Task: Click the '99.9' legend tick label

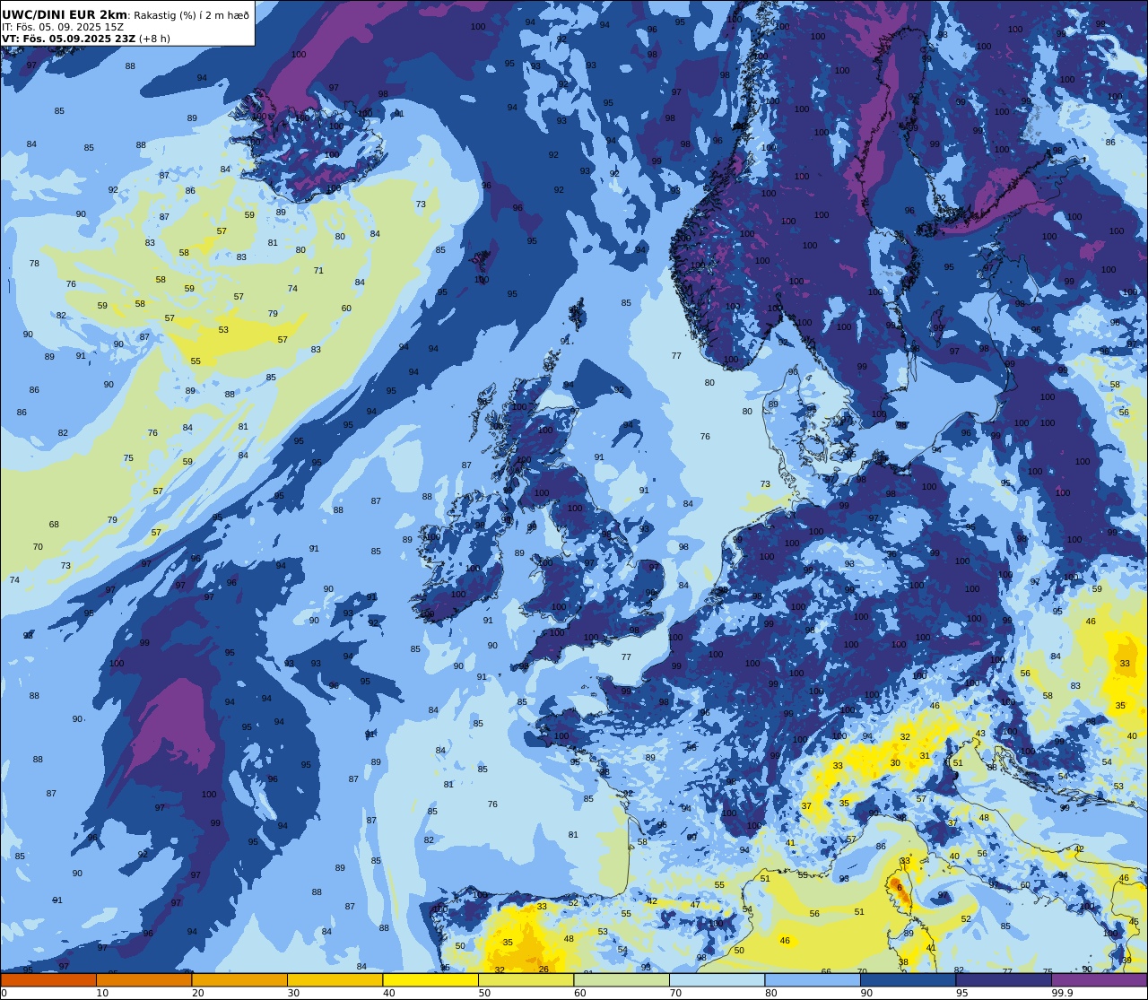Action: (x=1062, y=993)
